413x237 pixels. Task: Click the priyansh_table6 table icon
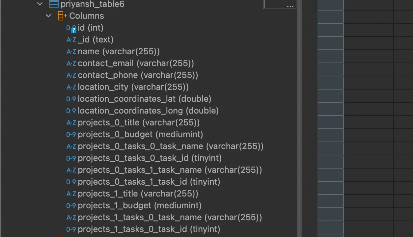click(54, 4)
